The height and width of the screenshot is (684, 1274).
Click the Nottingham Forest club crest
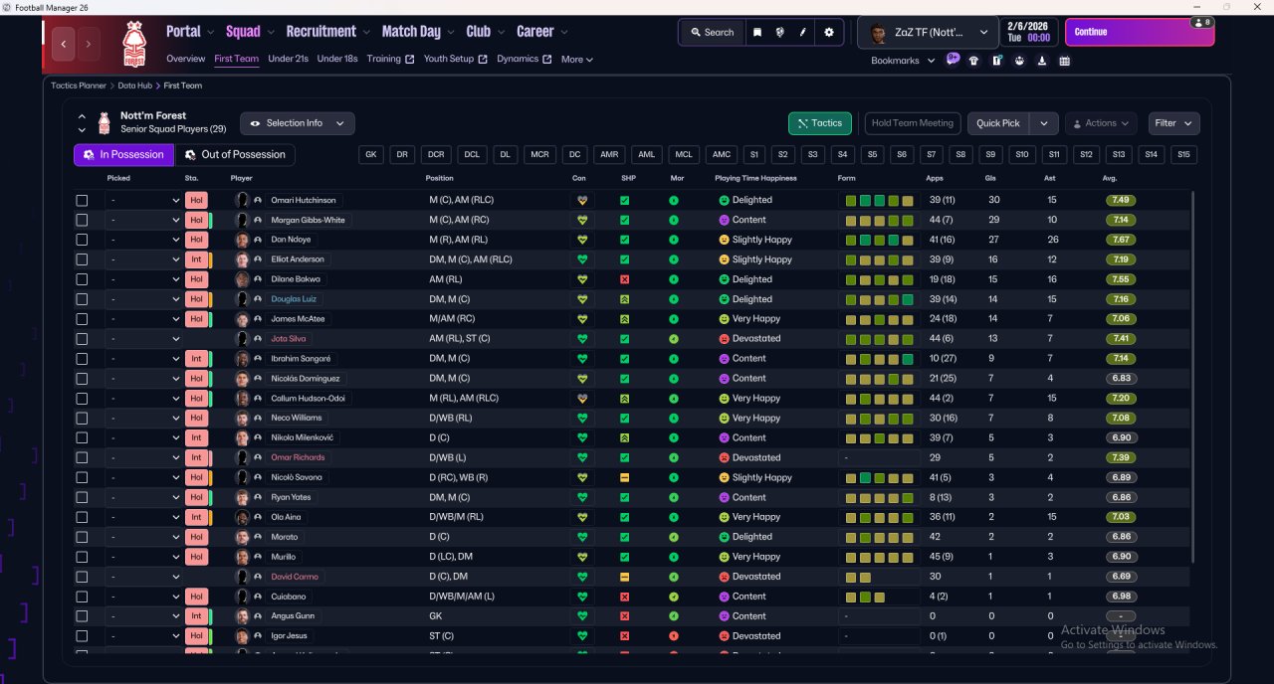[133, 42]
